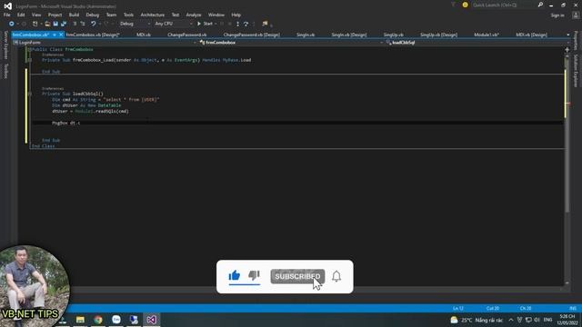Image resolution: width=582 pixels, height=327 pixels.
Task: Click the Chrome taskbar icon
Action: pos(98,320)
